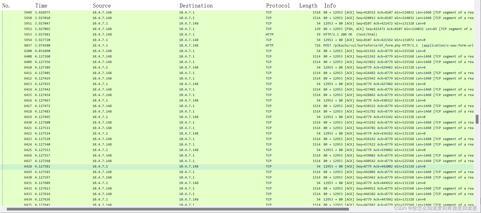Sort packets by the No. column header
The image size is (481, 213).
17,5
